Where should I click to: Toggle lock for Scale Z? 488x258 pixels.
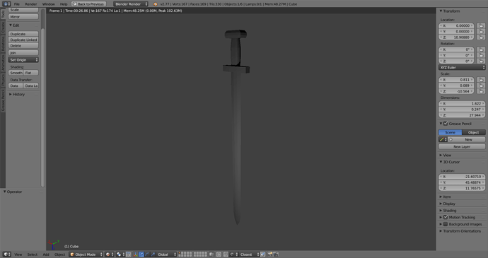481,91
